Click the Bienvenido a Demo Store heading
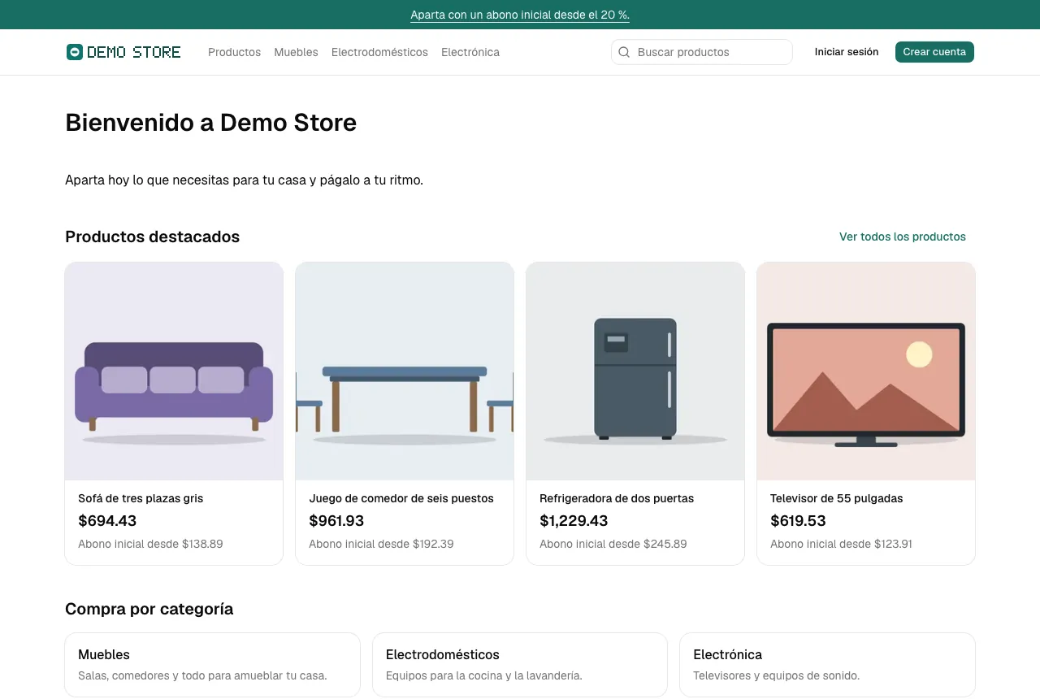The image size is (1040, 699). pos(210,123)
